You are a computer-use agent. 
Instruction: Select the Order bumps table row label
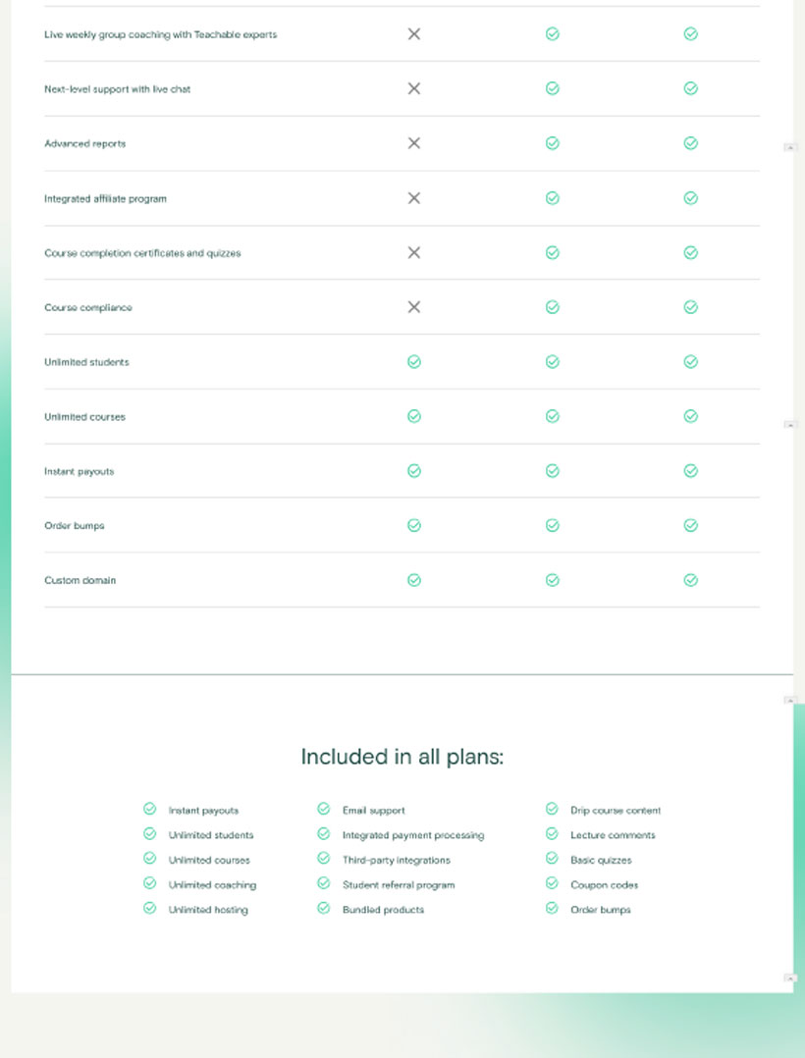click(75, 526)
